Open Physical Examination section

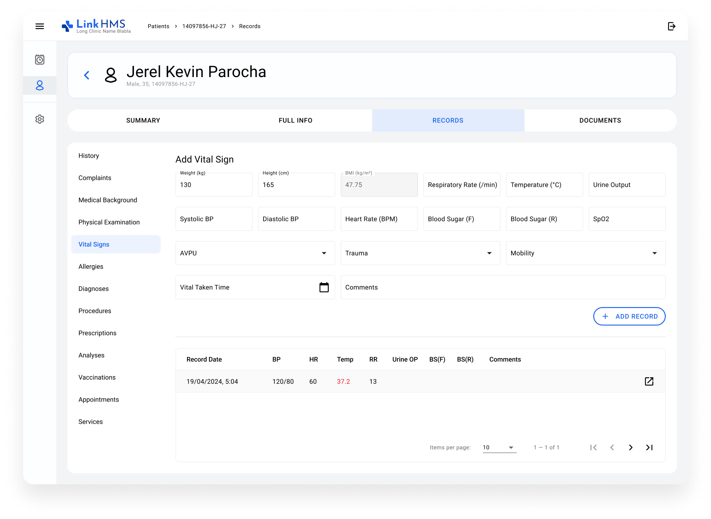point(116,222)
